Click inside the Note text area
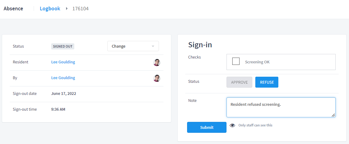 281,107
